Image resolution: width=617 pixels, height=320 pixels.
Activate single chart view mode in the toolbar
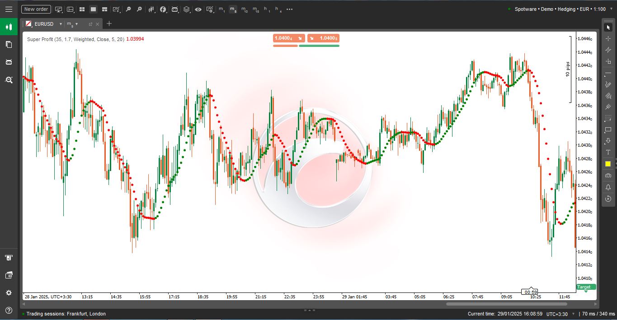pos(93,9)
